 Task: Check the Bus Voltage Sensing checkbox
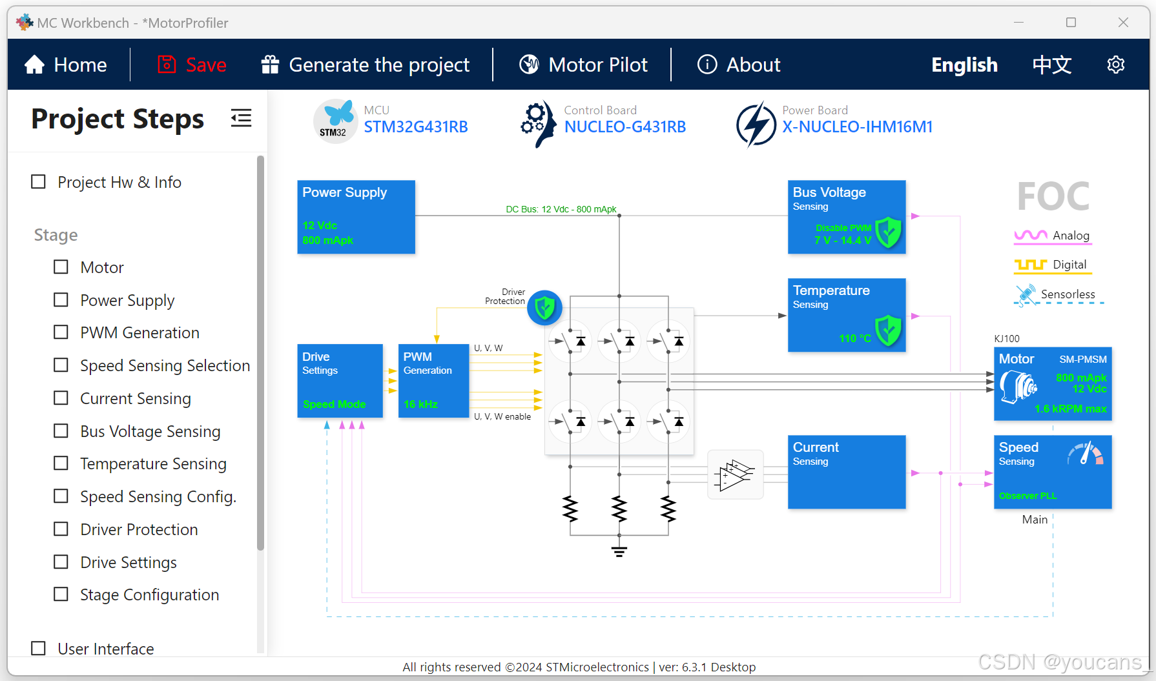tap(61, 431)
